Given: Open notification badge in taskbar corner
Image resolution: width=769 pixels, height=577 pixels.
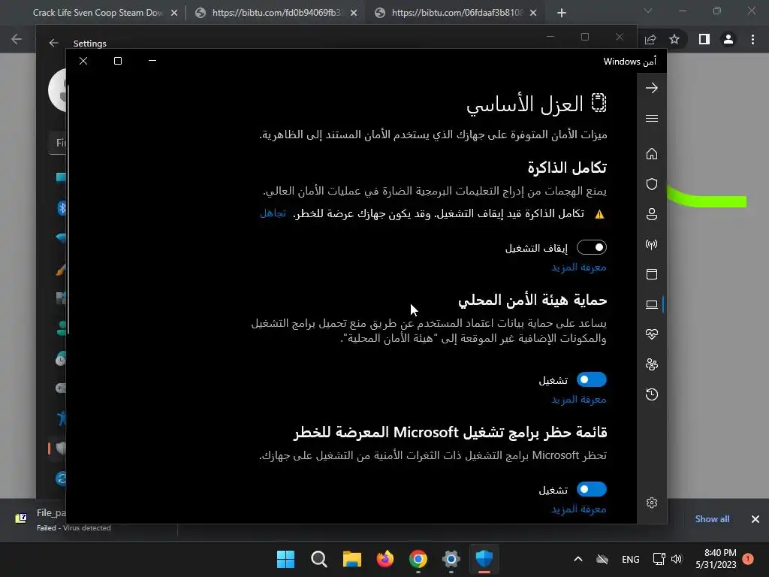Looking at the screenshot, I should tap(748, 559).
